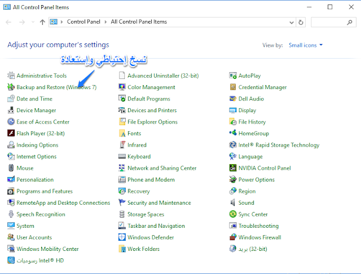Open Ease of Access Center icon
Image resolution: width=361 pixels, height=274 pixels.
(11, 122)
